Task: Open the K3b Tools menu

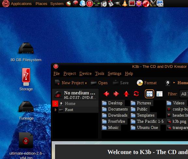Action: [100, 74]
